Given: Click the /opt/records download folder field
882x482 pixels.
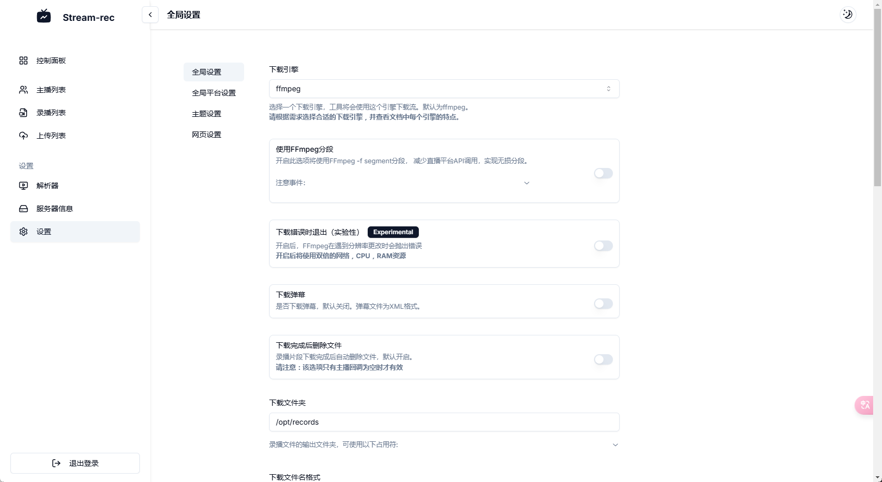Looking at the screenshot, I should (444, 422).
